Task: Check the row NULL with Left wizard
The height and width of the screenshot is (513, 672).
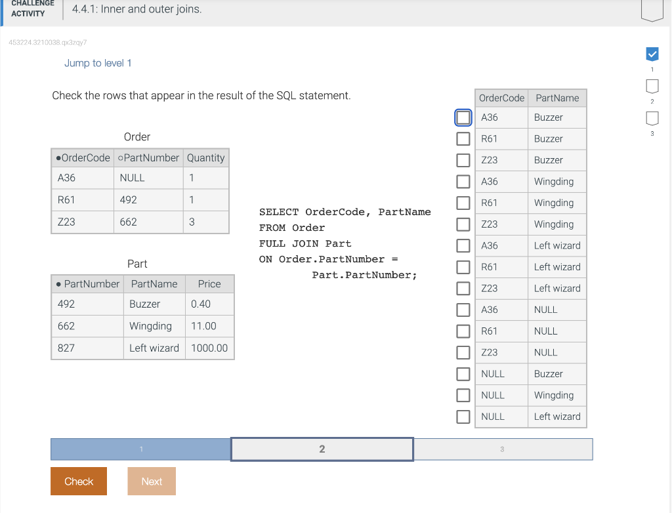Action: (463, 417)
